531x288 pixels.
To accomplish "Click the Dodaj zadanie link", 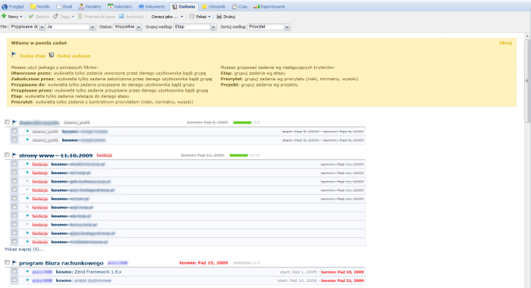I will tap(74, 56).
